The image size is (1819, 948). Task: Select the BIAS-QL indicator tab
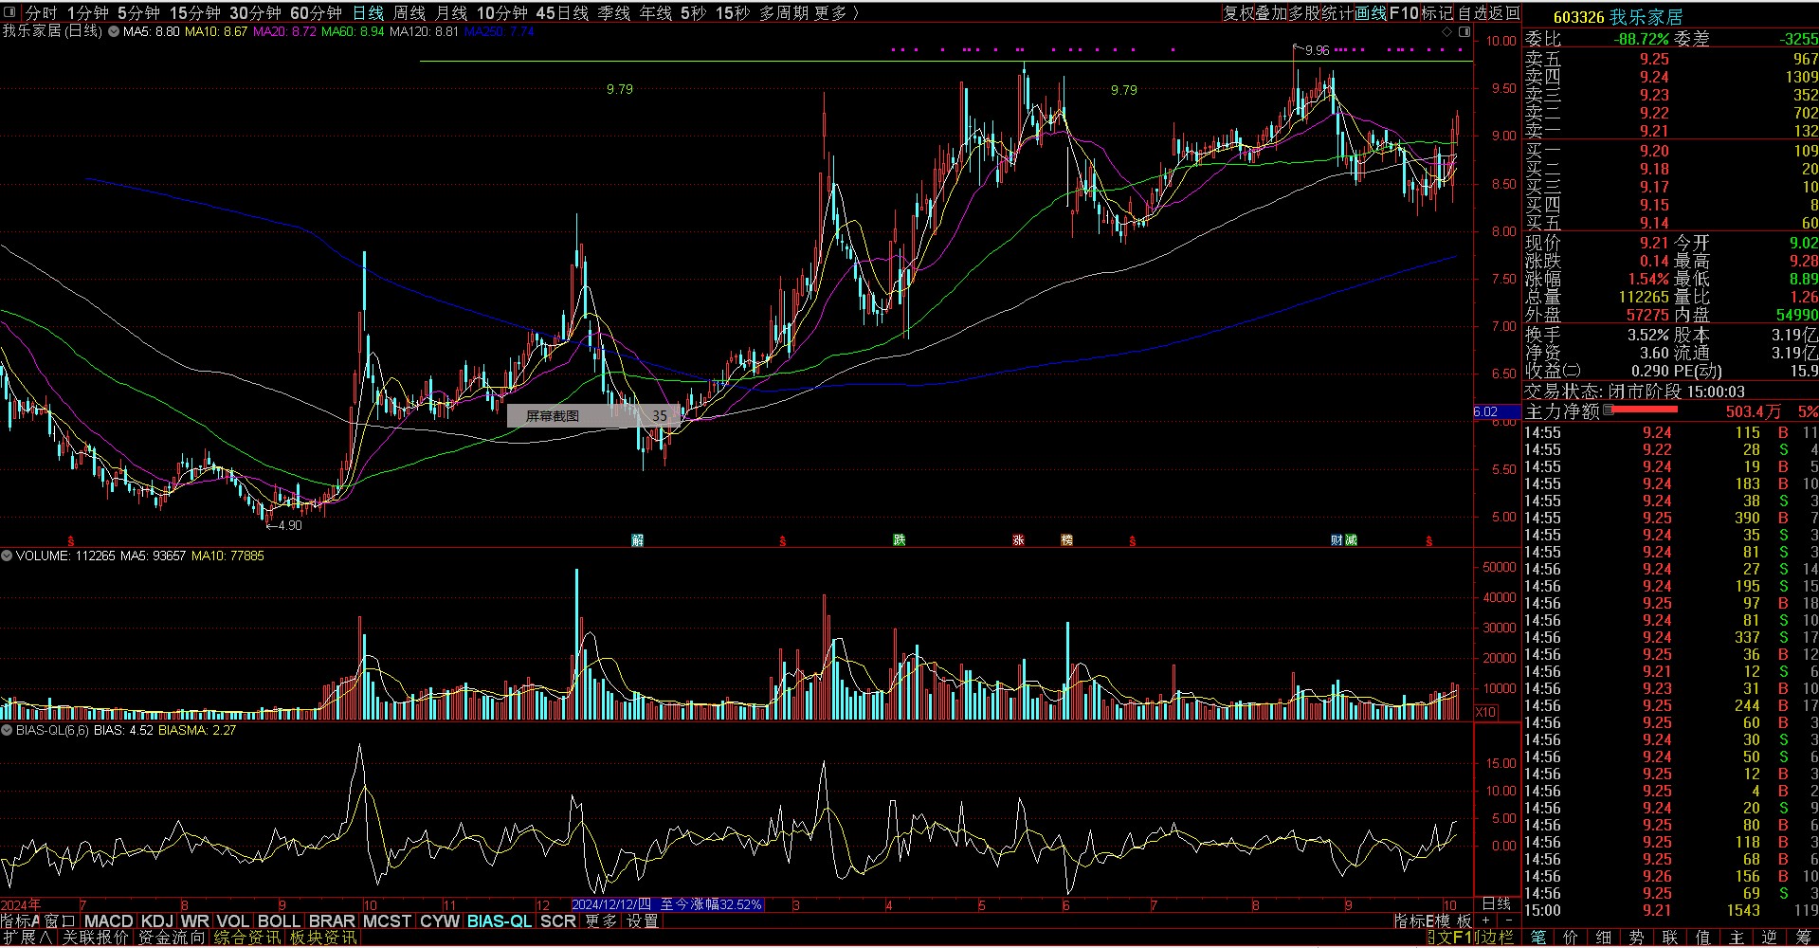[x=500, y=921]
